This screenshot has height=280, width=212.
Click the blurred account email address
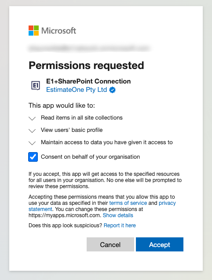click(89, 48)
